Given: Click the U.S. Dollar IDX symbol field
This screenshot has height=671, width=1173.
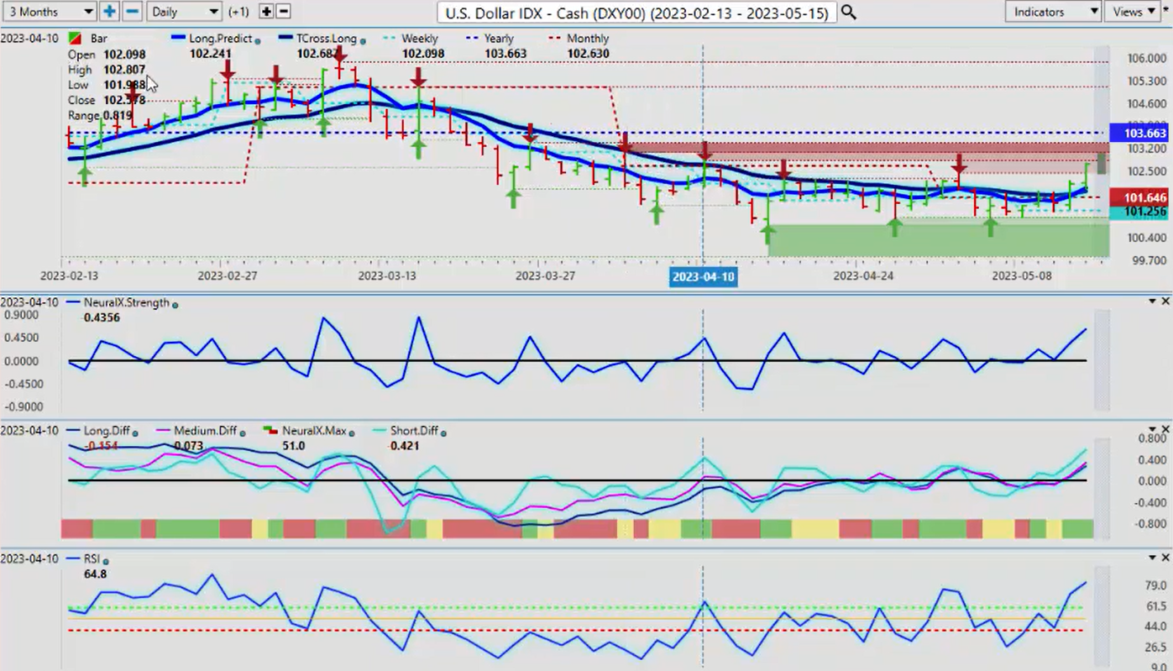Looking at the screenshot, I should point(636,13).
